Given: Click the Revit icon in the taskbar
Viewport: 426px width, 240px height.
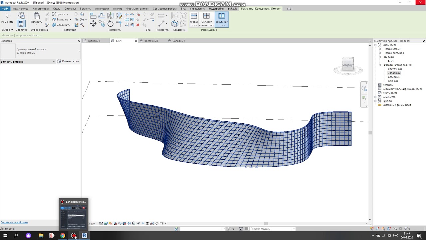Looking at the screenshot, I should pyautogui.click(x=85, y=236).
